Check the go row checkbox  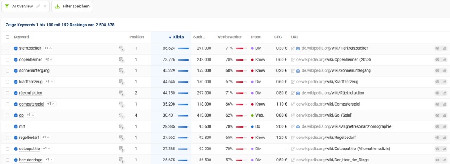[7, 115]
